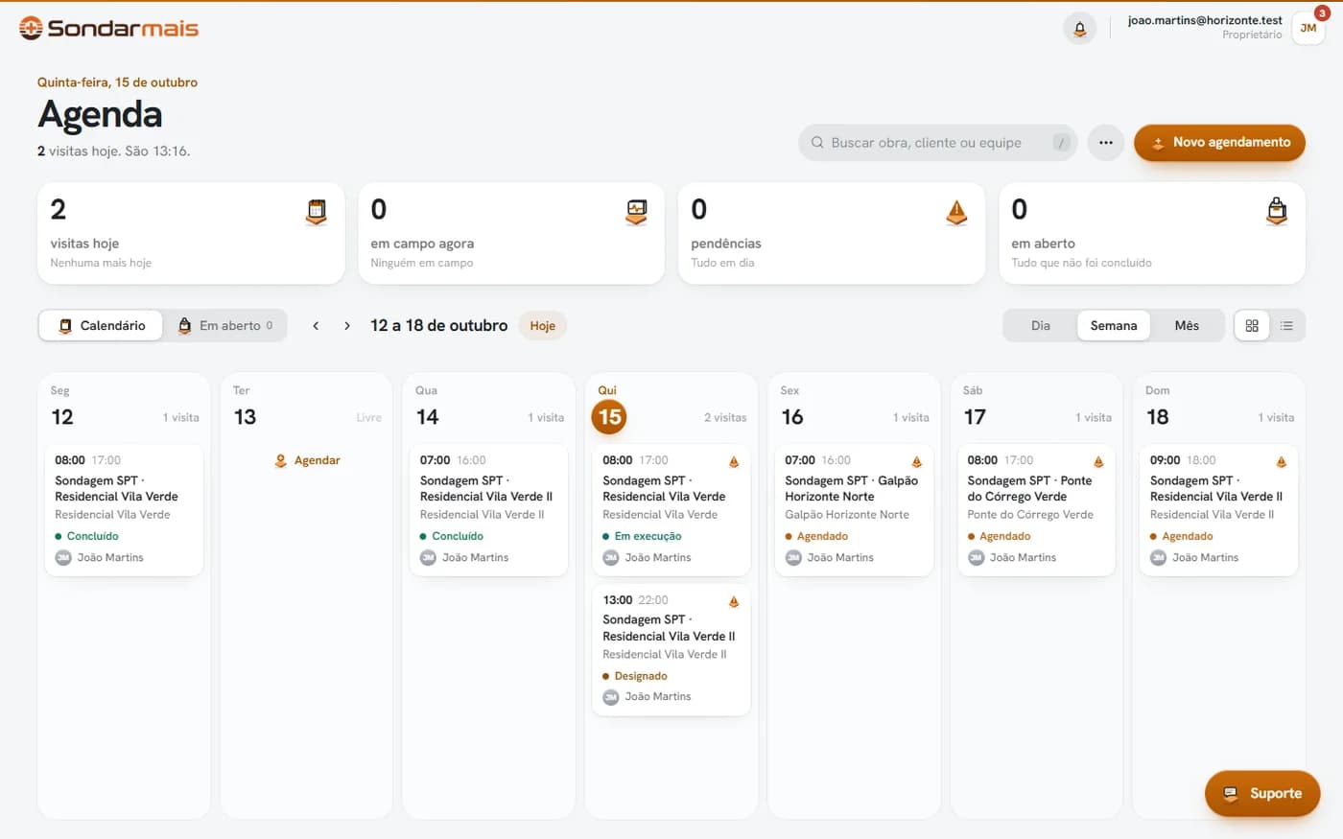This screenshot has height=839, width=1343.
Task: Click the Sondarmais logo
Action: pyautogui.click(x=108, y=28)
